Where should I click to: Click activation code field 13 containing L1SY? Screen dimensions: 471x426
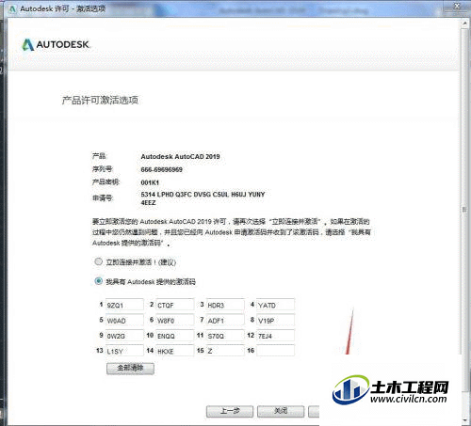(x=124, y=351)
